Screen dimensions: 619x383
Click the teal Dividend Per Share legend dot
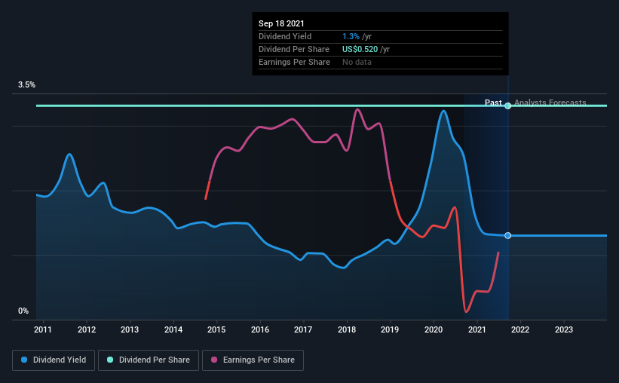(x=110, y=360)
